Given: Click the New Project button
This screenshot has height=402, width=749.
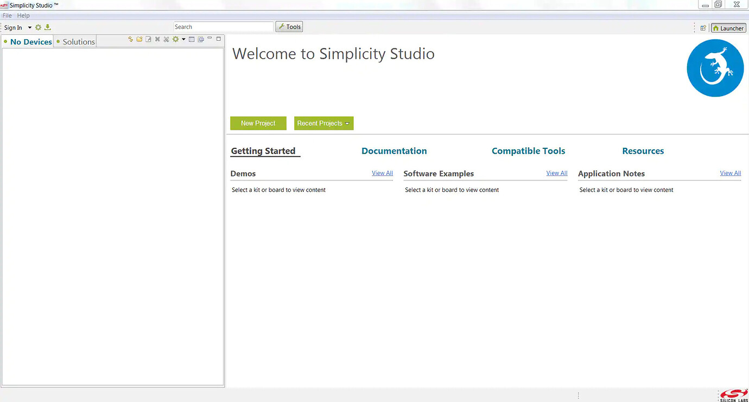Looking at the screenshot, I should click(x=258, y=123).
